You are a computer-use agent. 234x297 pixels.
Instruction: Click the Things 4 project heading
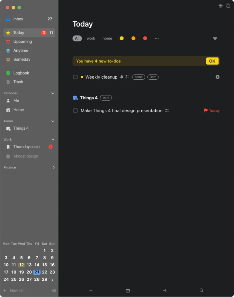click(89, 98)
